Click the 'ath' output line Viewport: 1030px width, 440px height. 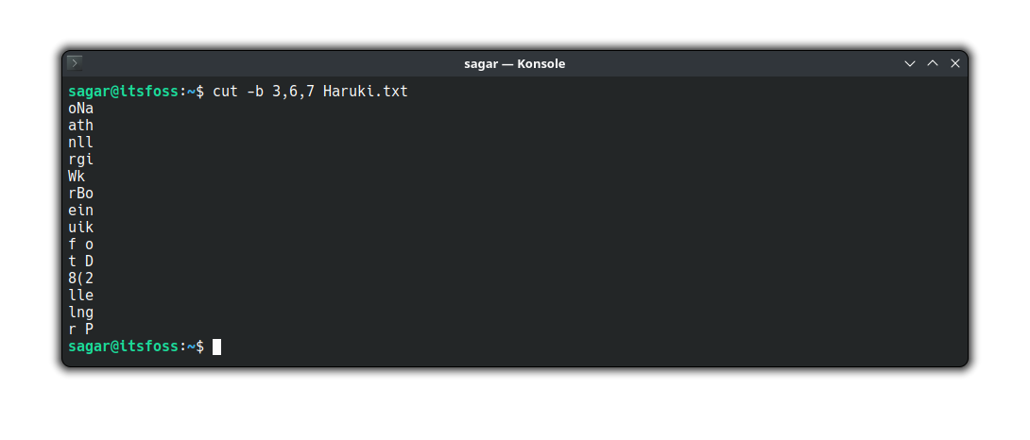click(80, 126)
